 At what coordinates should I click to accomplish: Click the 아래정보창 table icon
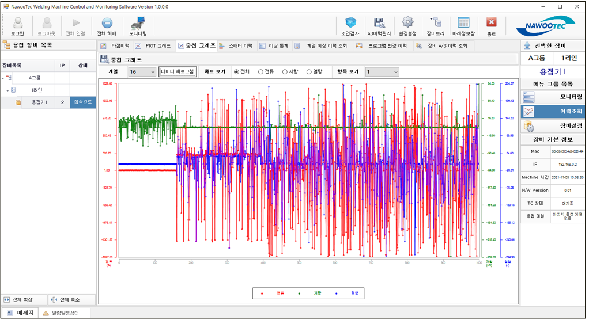pos(463,22)
